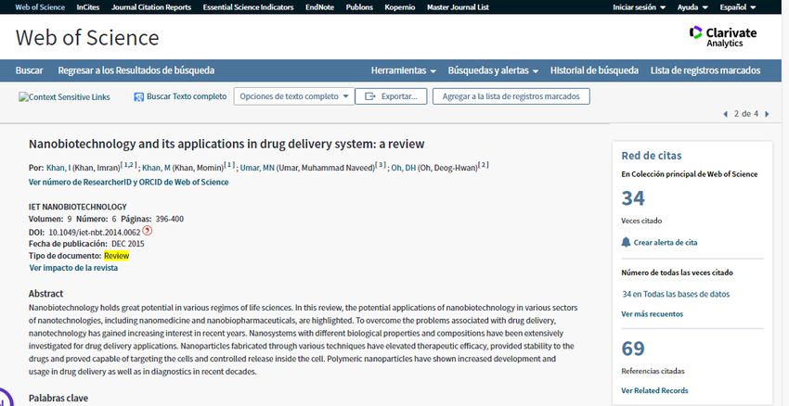Open Ver Related Records link
Screen dimensions: 789x406
tap(654, 390)
